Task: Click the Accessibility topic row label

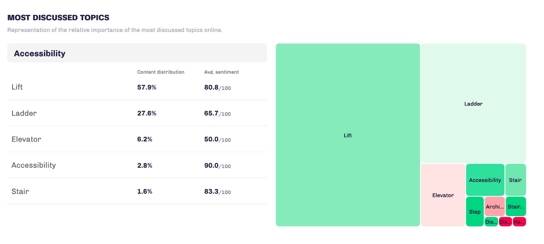Action: pos(34,165)
